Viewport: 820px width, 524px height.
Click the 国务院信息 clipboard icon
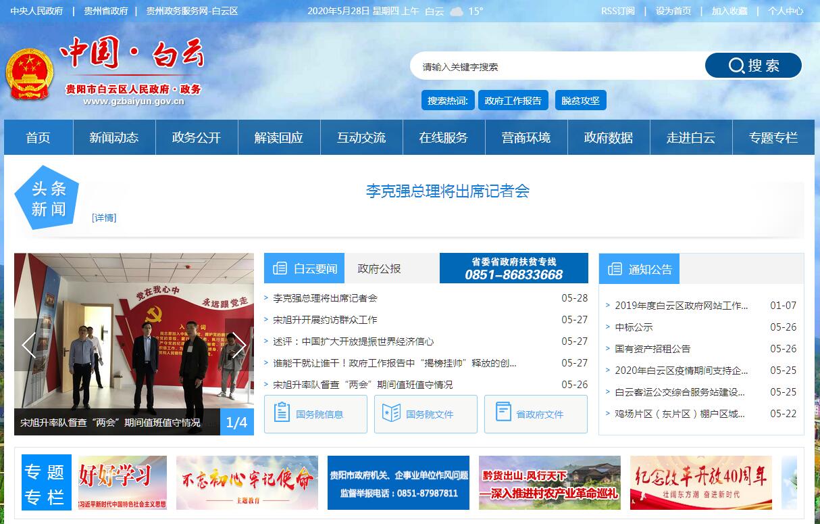(x=282, y=412)
